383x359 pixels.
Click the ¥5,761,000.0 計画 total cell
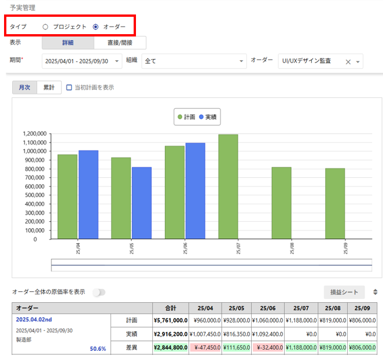(171, 320)
